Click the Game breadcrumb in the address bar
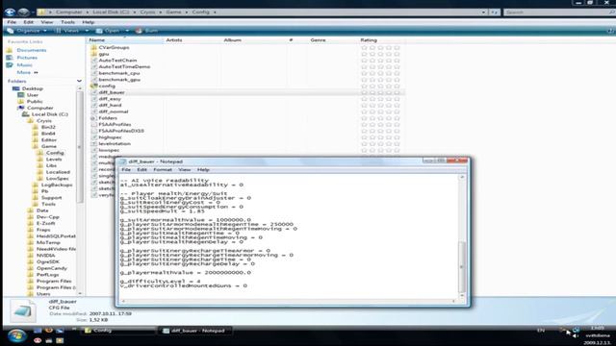The width and height of the screenshot is (616, 346). [173, 12]
